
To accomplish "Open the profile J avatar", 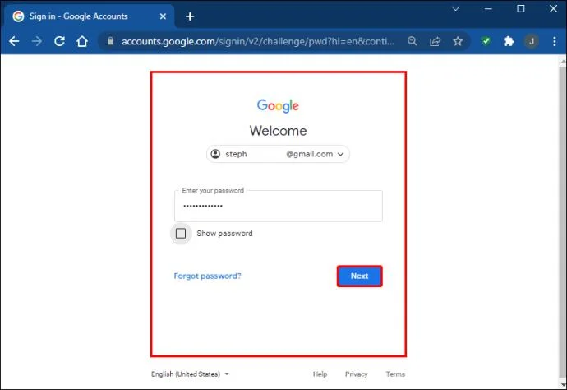I will (x=532, y=41).
